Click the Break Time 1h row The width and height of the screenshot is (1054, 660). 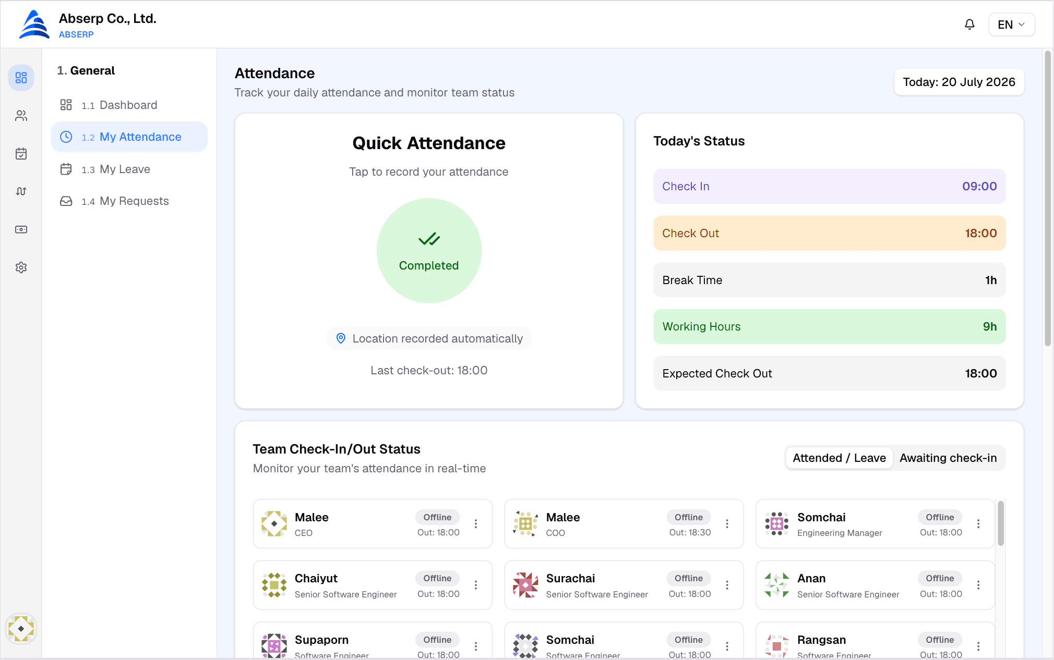829,280
